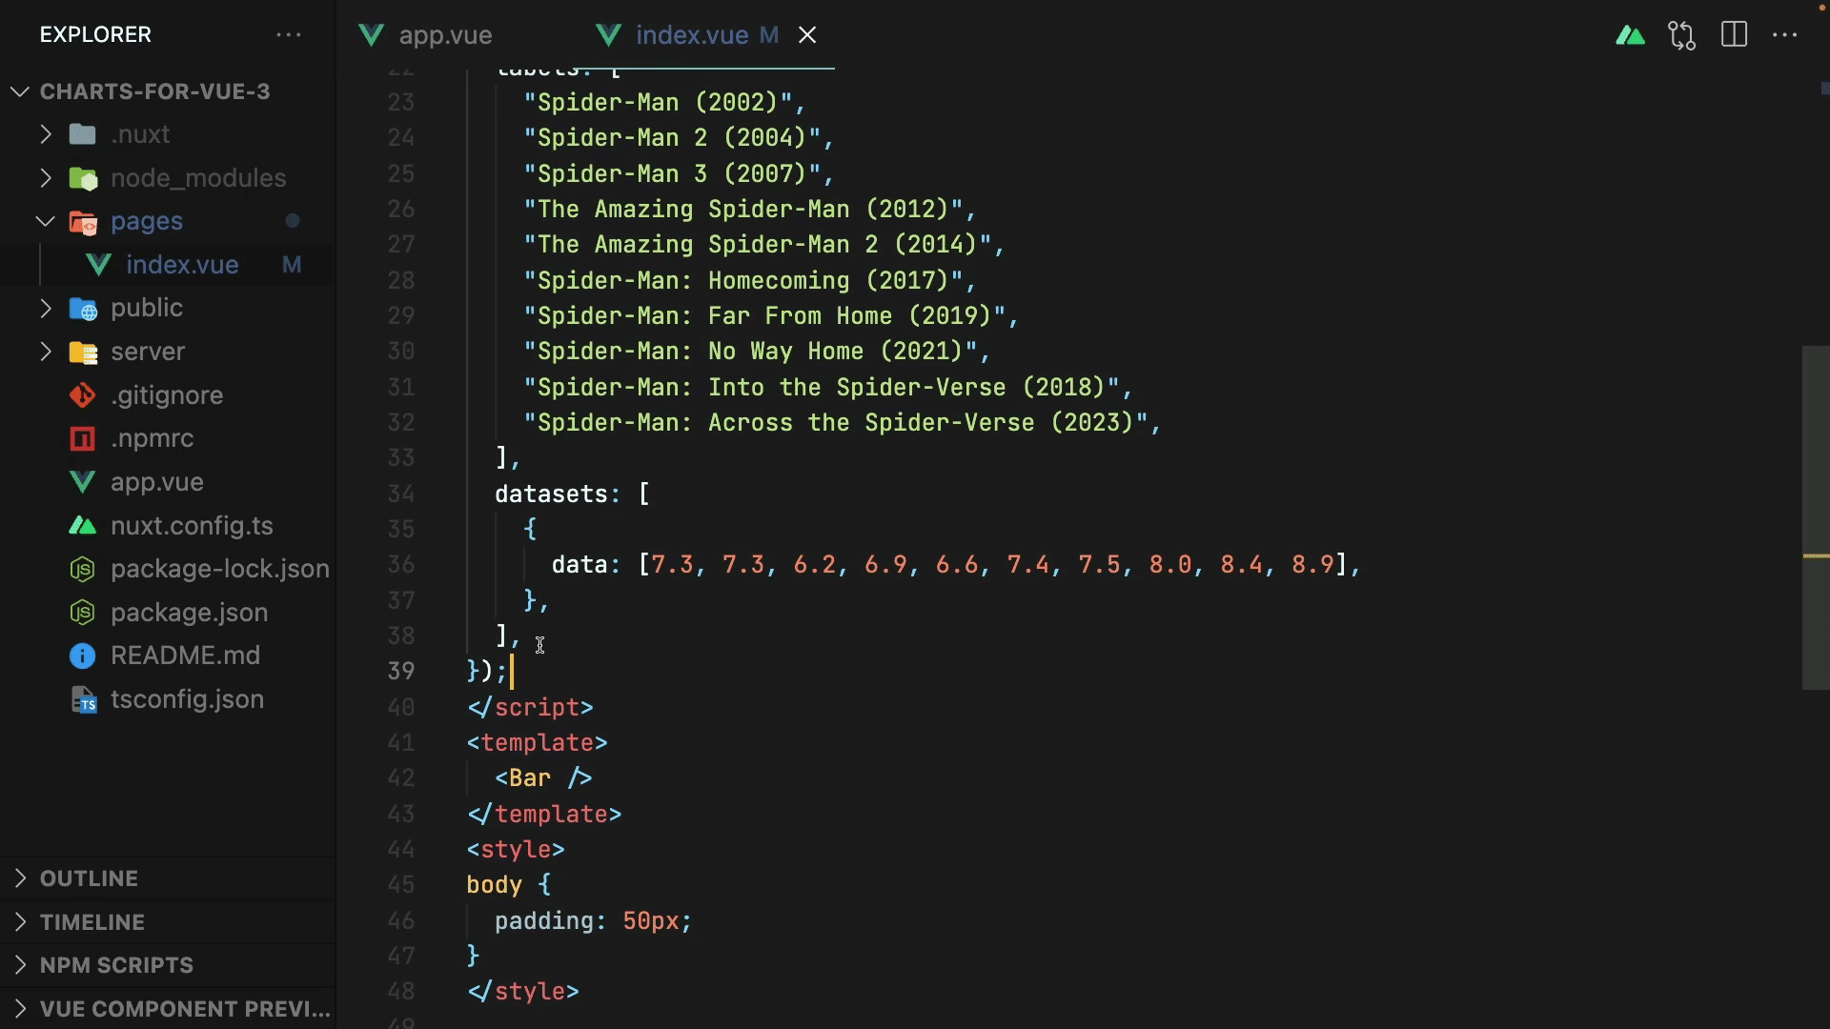Click the TypeScript icon beside tsconfig.json
Screen dimensions: 1830x1029
[x=84, y=700]
